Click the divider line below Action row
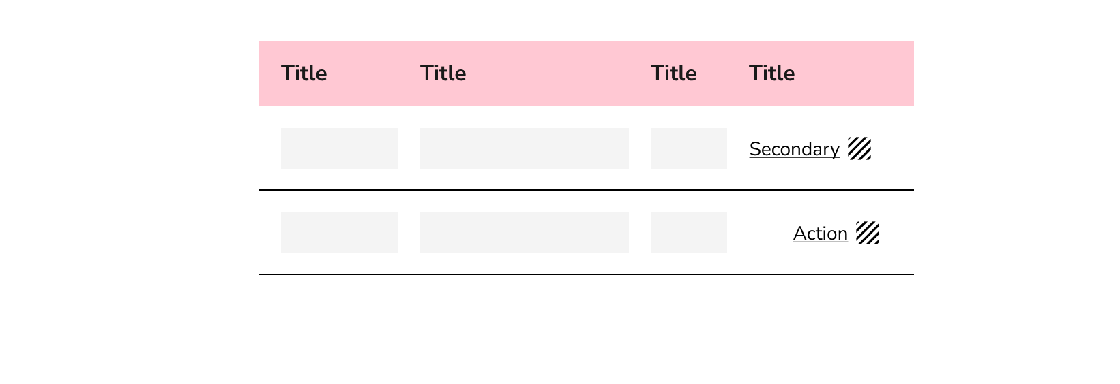The height and width of the screenshot is (384, 1120). [x=587, y=274]
